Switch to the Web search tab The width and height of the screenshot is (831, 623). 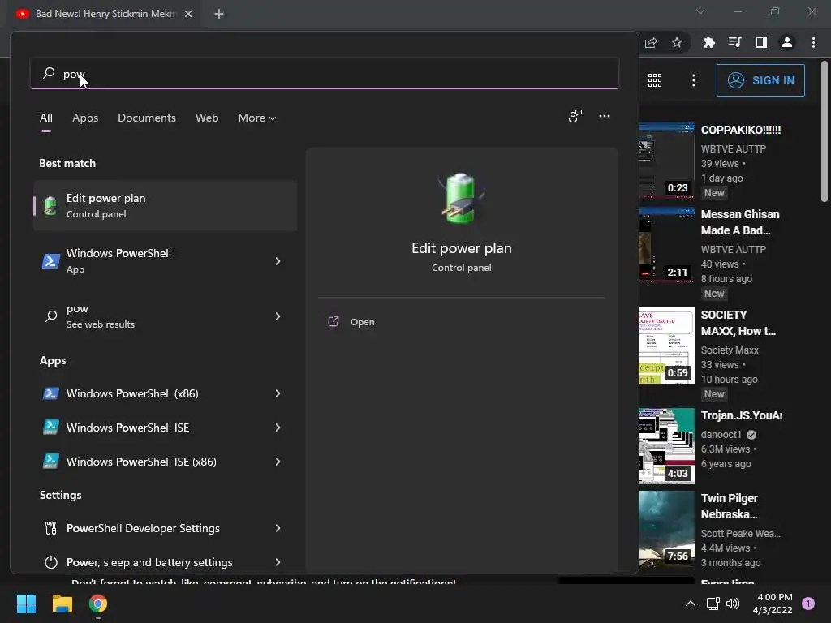(x=207, y=118)
